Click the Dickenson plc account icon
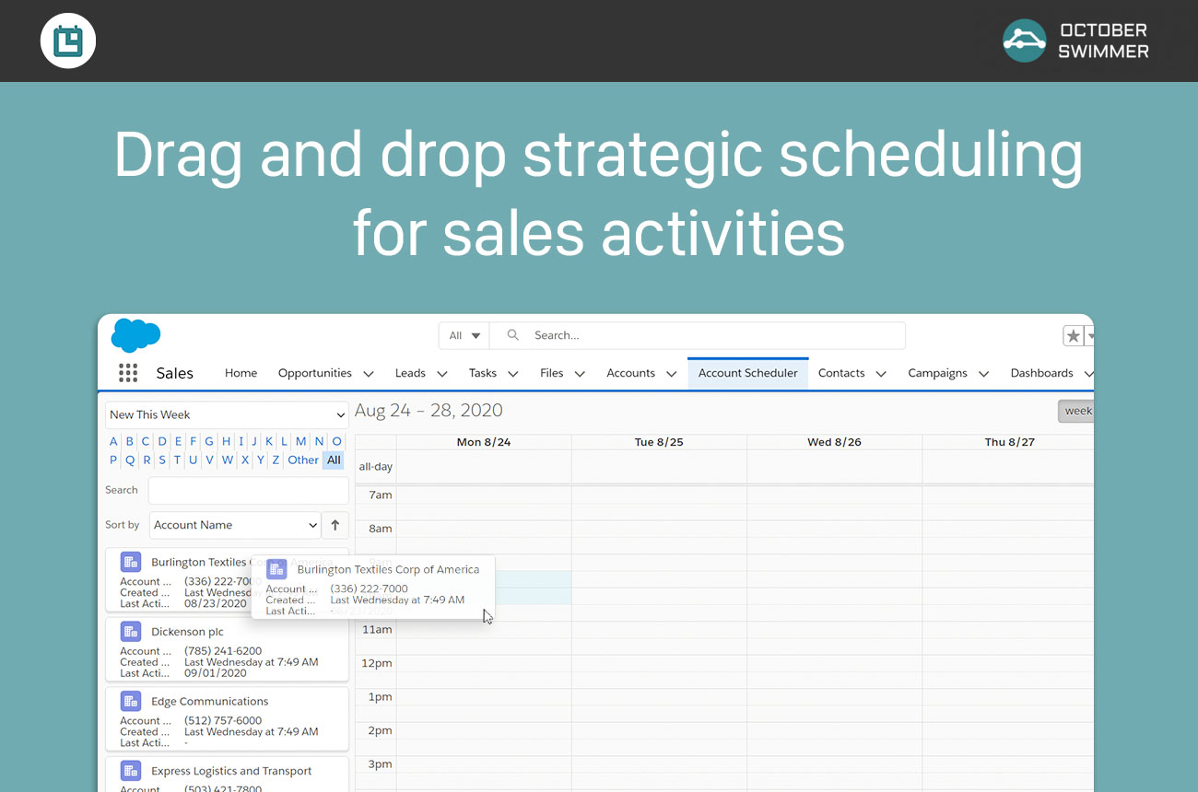Image resolution: width=1198 pixels, height=792 pixels. (131, 632)
